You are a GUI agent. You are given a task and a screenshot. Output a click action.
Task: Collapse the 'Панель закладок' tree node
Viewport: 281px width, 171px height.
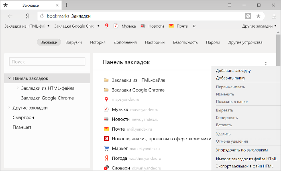tap(9, 78)
